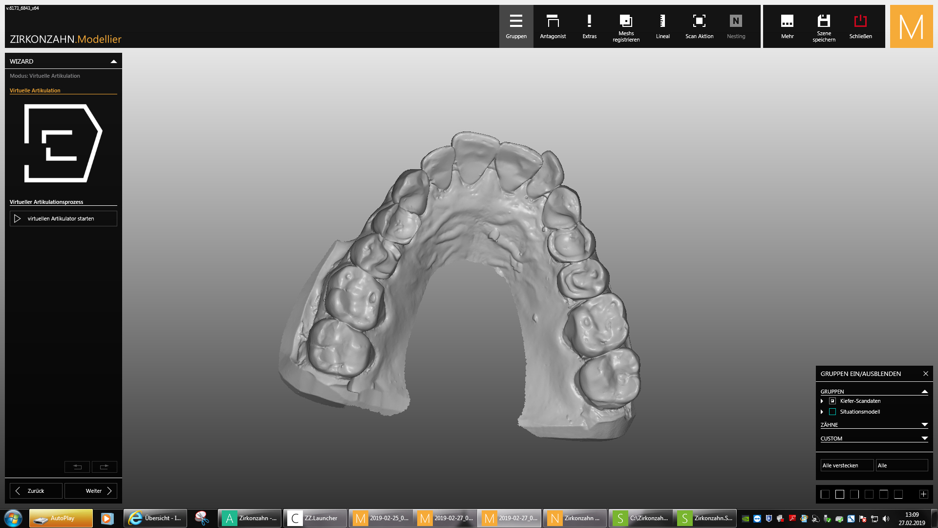Proceed with the Weiter button

pos(91,491)
